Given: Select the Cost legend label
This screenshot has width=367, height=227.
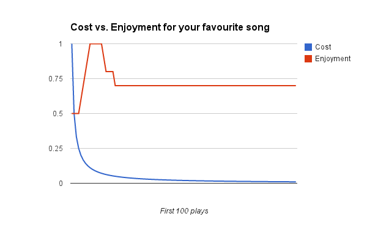Looking at the screenshot, I should 323,47.
